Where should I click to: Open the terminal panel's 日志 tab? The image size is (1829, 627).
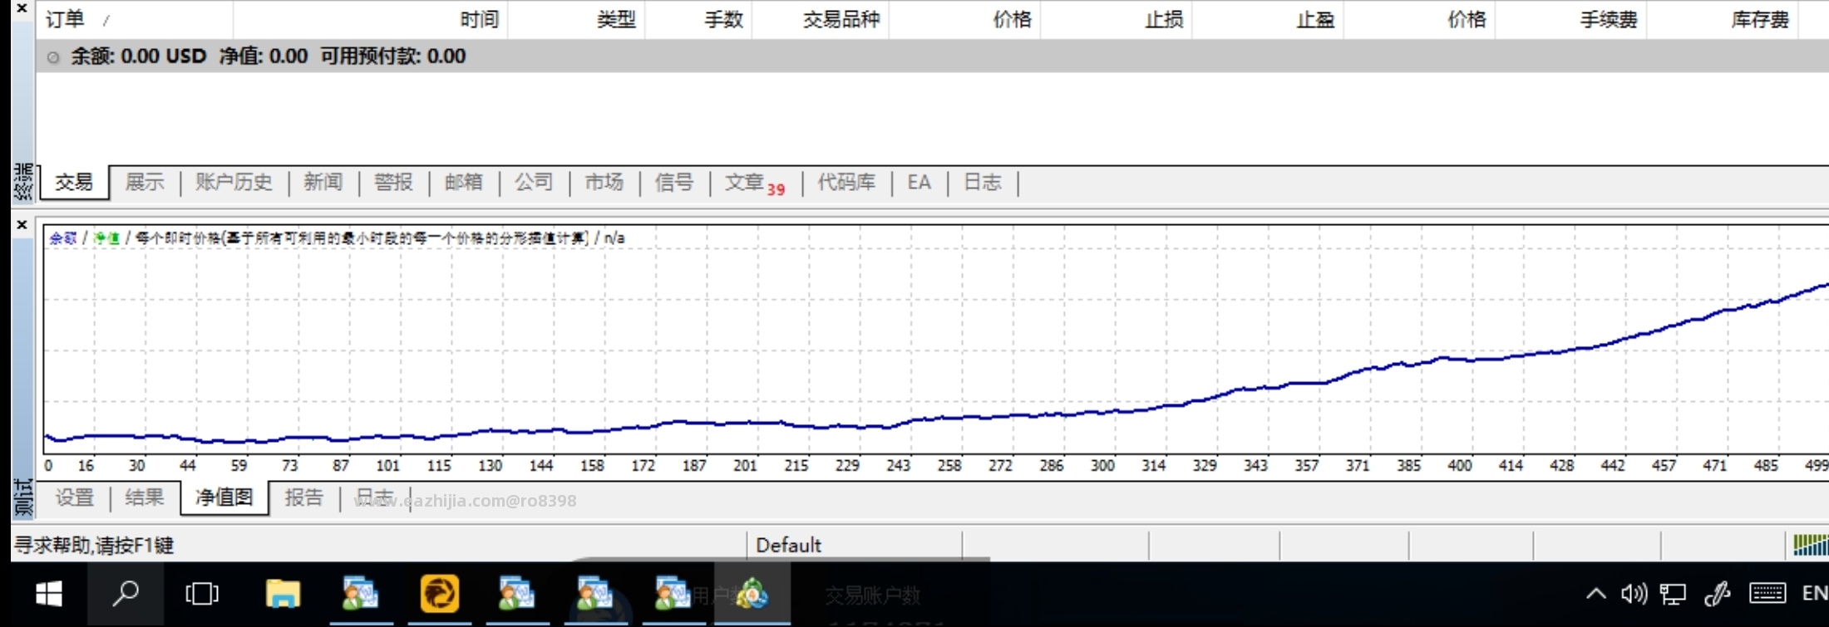pos(982,182)
